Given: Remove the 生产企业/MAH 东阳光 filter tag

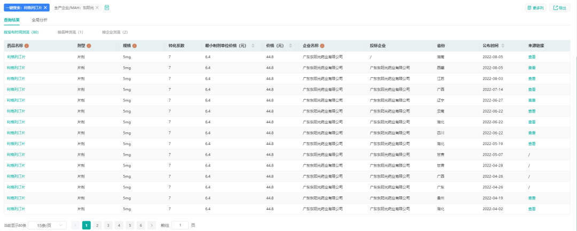Looking at the screenshot, I should [x=97, y=7].
